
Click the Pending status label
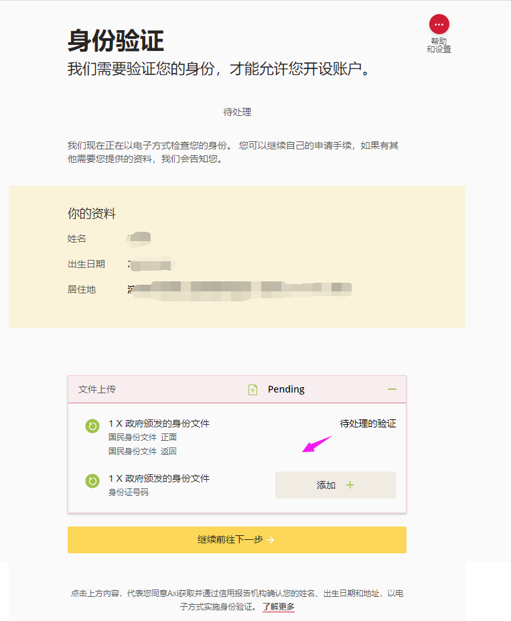(286, 389)
